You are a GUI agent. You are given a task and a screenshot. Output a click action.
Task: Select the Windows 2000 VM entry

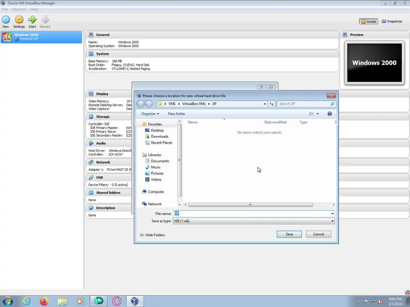pos(41,37)
